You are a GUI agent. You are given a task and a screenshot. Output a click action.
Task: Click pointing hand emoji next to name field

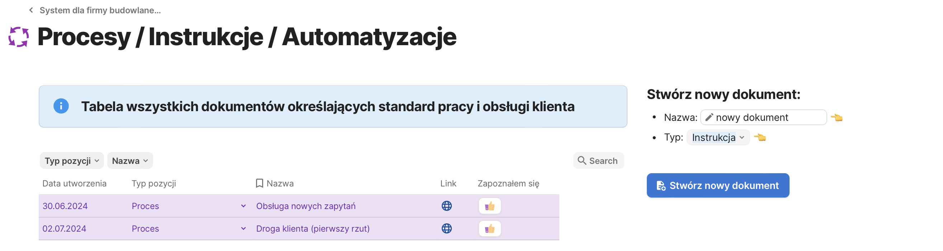tap(837, 118)
